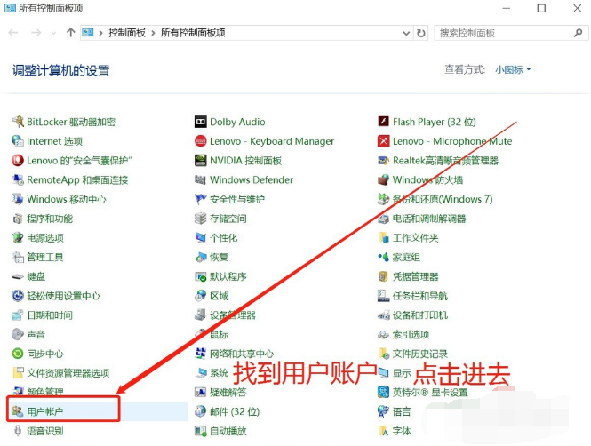Open the 电源选项 icon

point(18,238)
